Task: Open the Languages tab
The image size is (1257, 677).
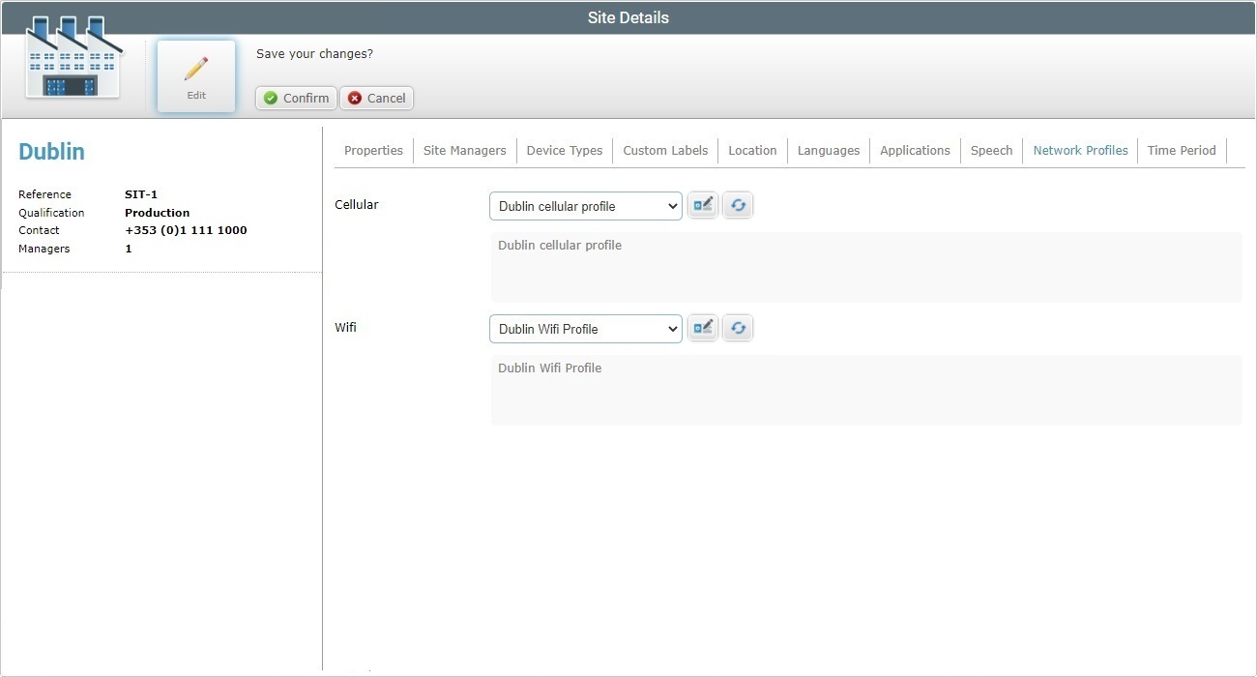Action: [829, 150]
